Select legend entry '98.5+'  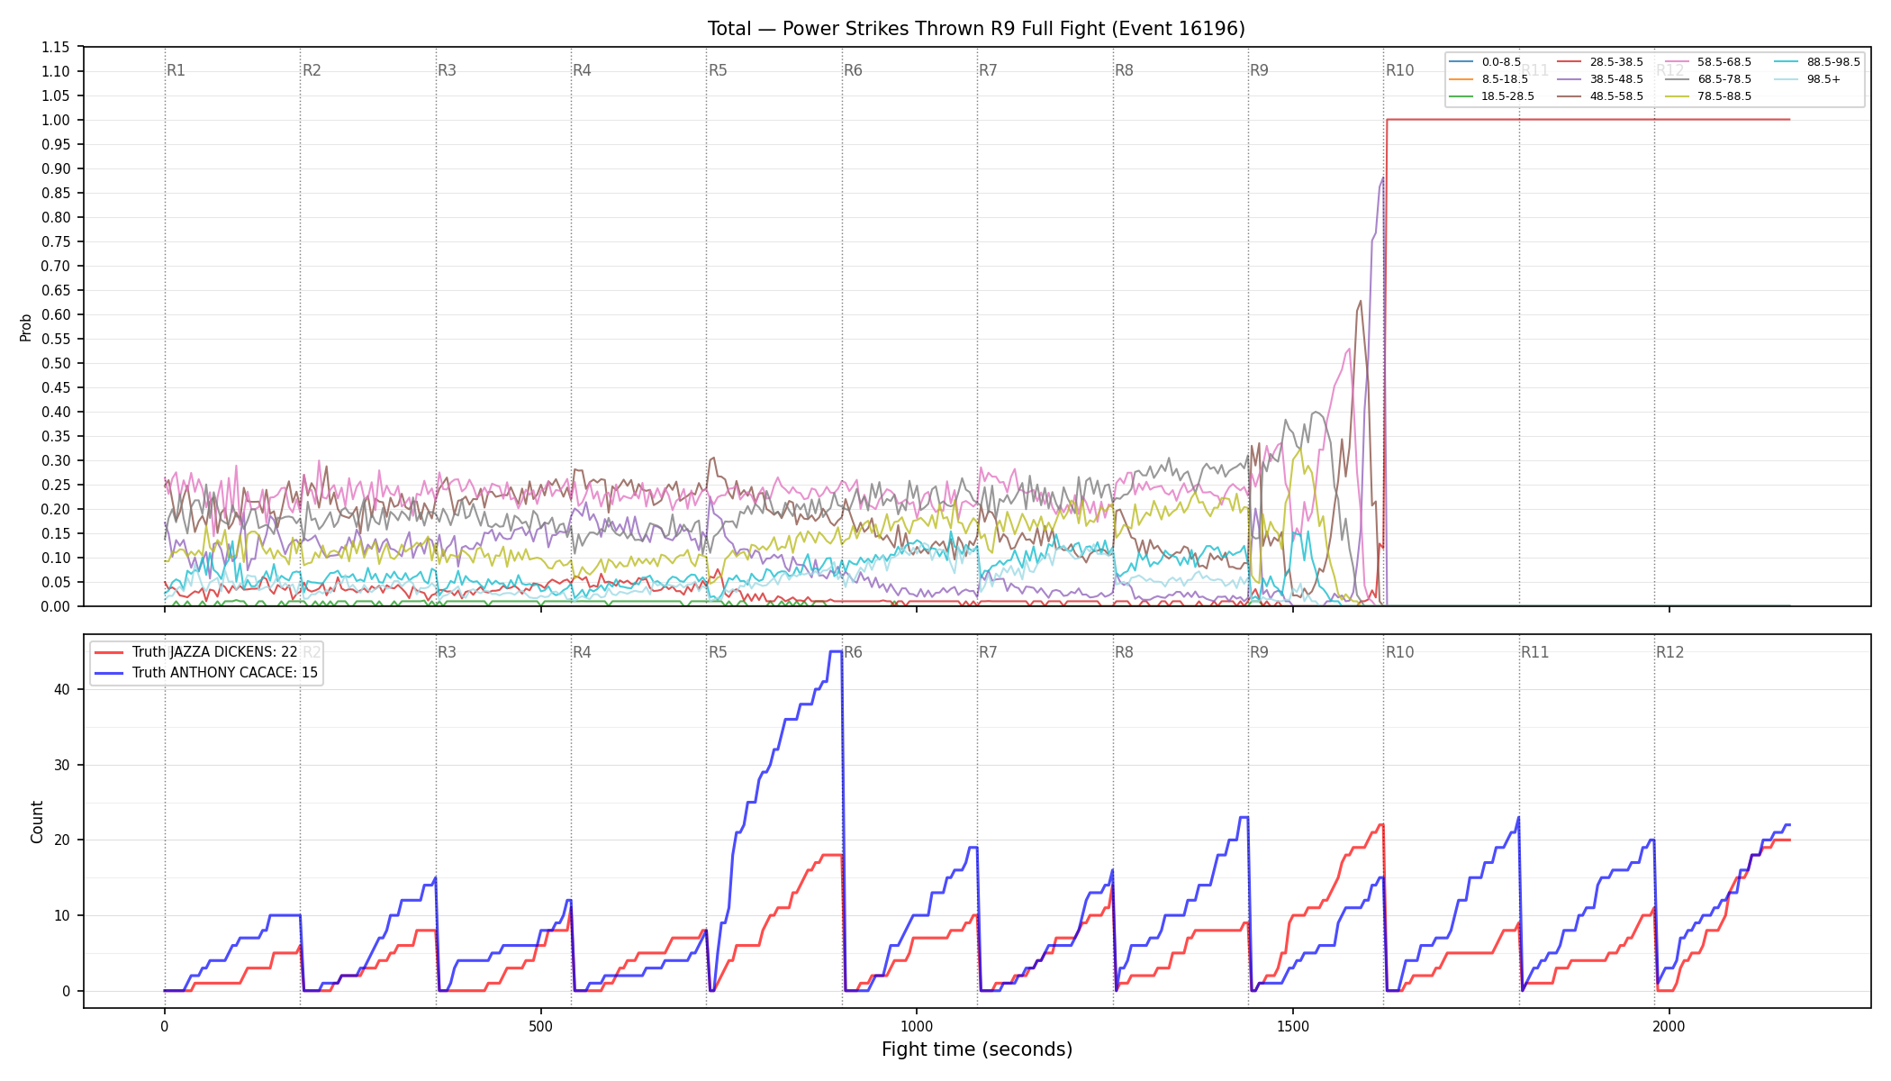click(1808, 79)
